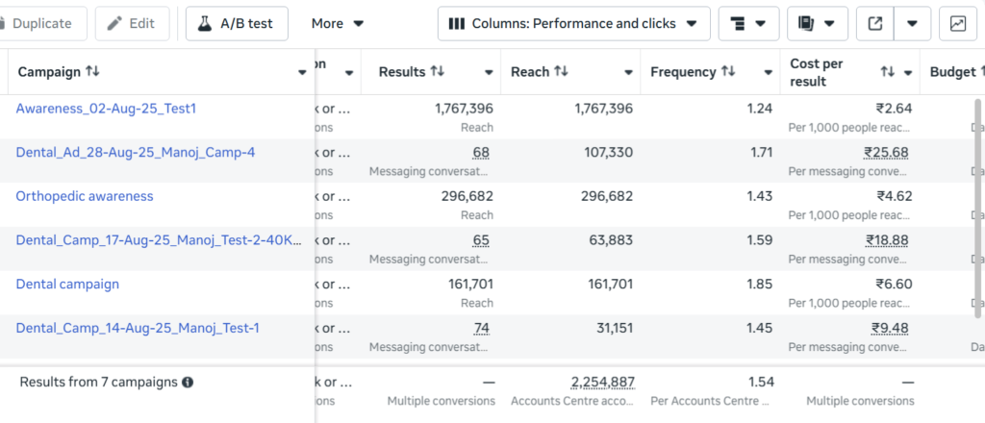Viewport: 985px width, 423px height.
Task: Click the Cost per result sort arrows
Action: (888, 72)
